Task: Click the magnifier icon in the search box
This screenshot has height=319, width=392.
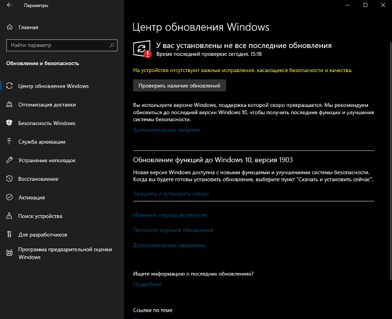Action: (112, 45)
